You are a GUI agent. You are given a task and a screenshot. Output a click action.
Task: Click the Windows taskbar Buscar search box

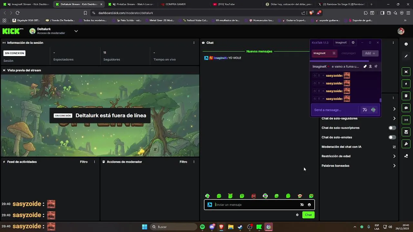click(174, 227)
